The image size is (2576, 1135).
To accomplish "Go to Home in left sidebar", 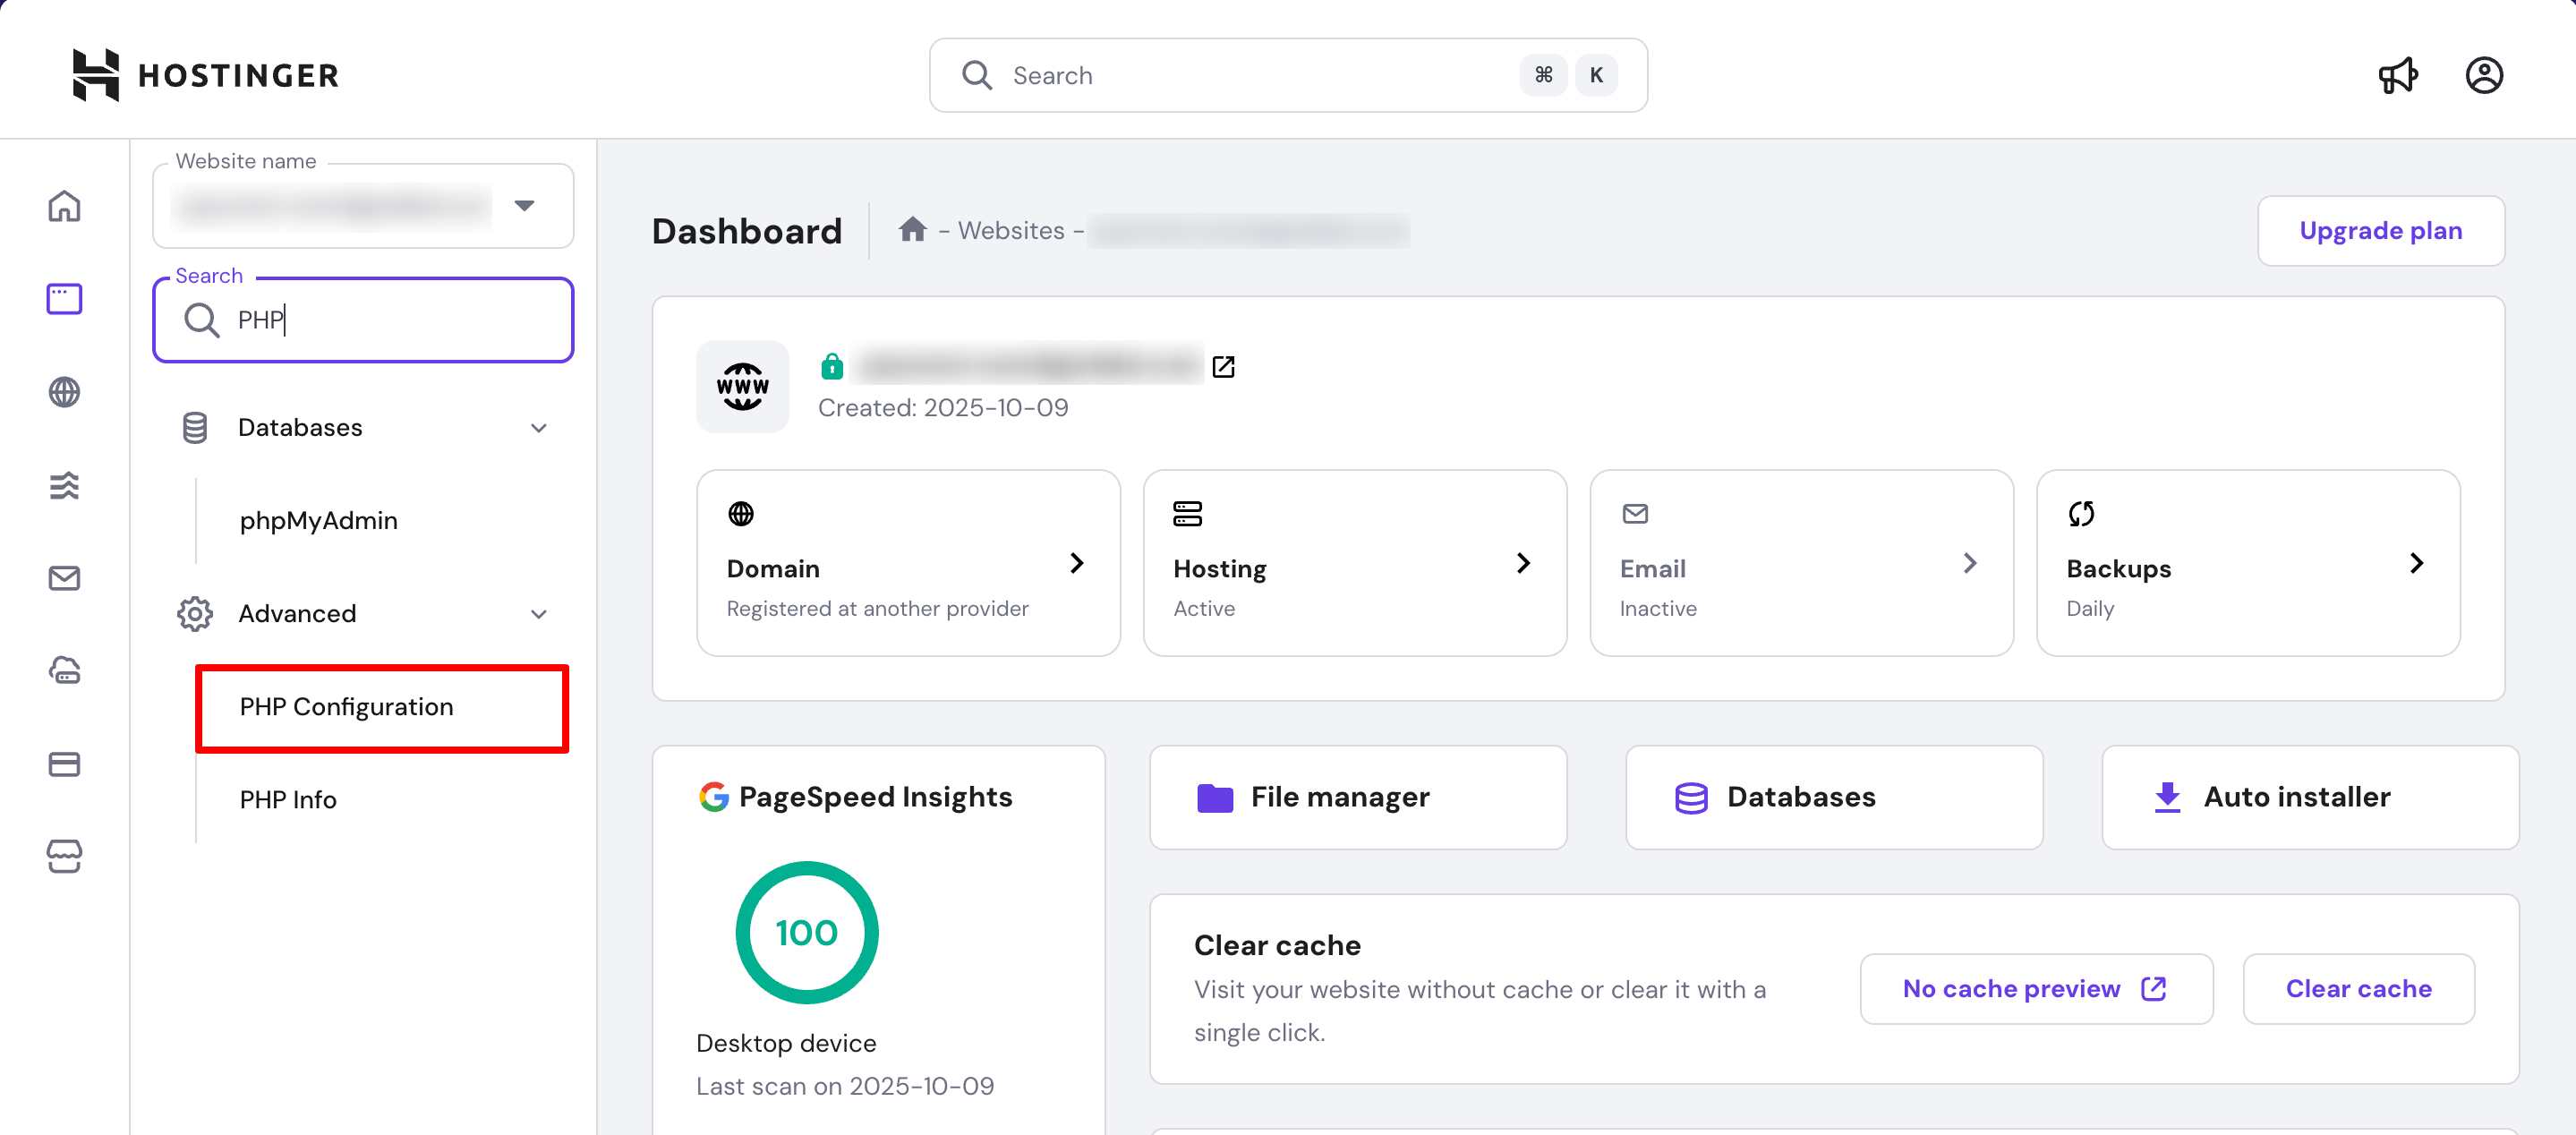I will point(64,206).
